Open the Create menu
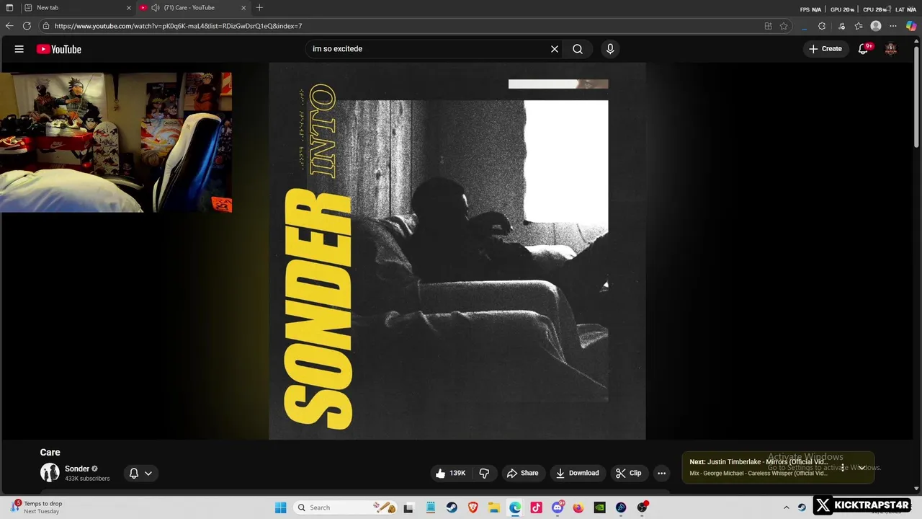The height and width of the screenshot is (519, 922). tap(825, 49)
